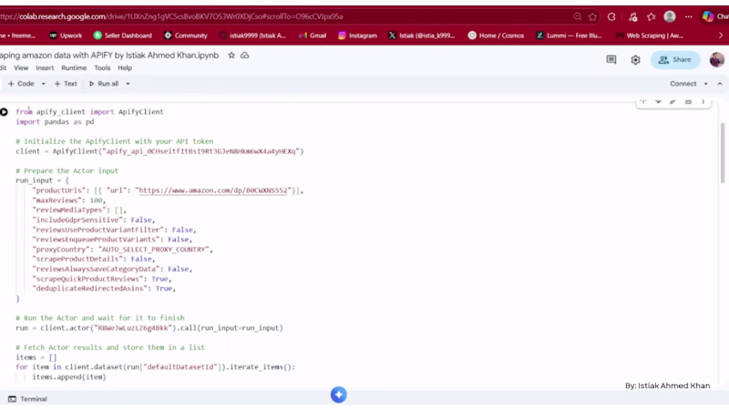Click the Share button
Screen dimensions: 729x410
click(x=675, y=59)
